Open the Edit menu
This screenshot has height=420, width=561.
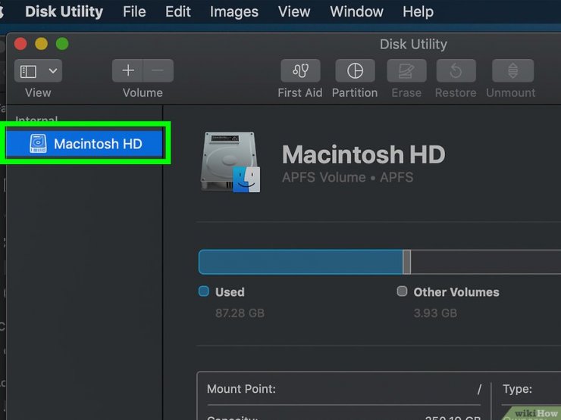(178, 12)
